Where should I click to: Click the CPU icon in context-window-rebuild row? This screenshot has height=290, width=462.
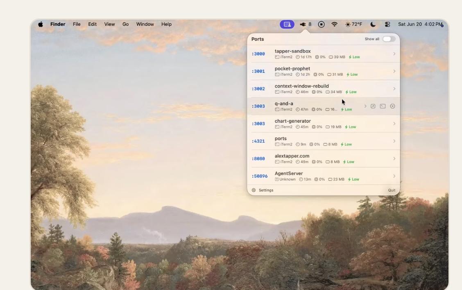point(313,92)
